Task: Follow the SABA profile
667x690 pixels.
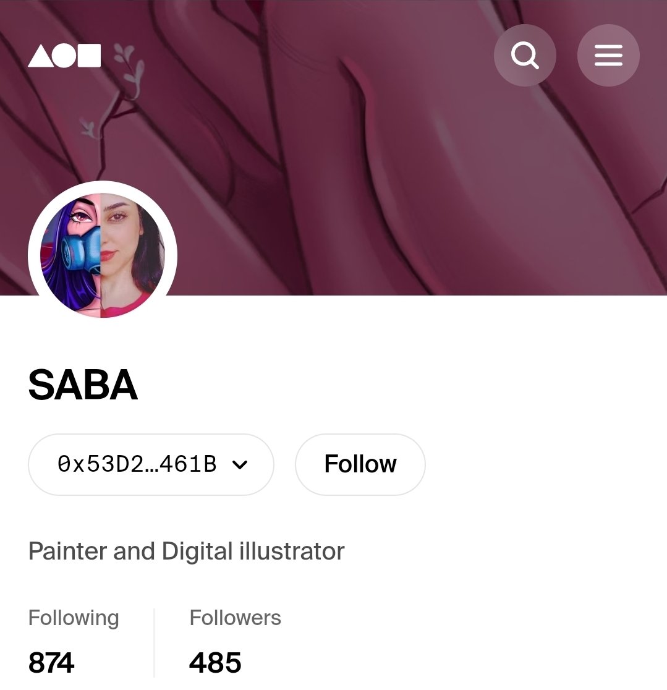Action: click(x=360, y=464)
